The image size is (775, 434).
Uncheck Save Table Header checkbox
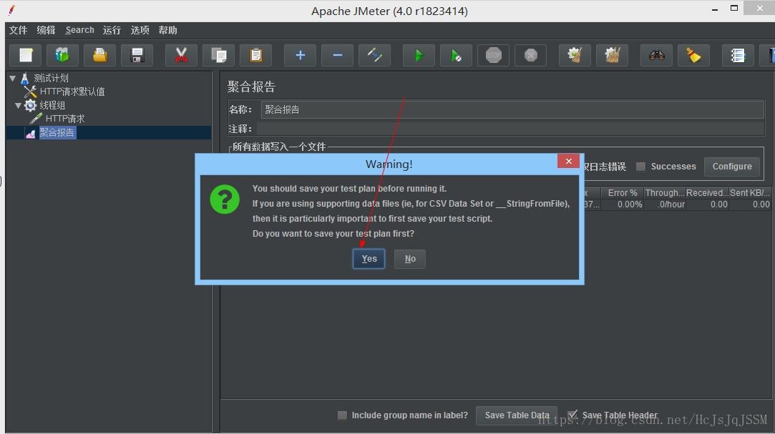click(572, 415)
